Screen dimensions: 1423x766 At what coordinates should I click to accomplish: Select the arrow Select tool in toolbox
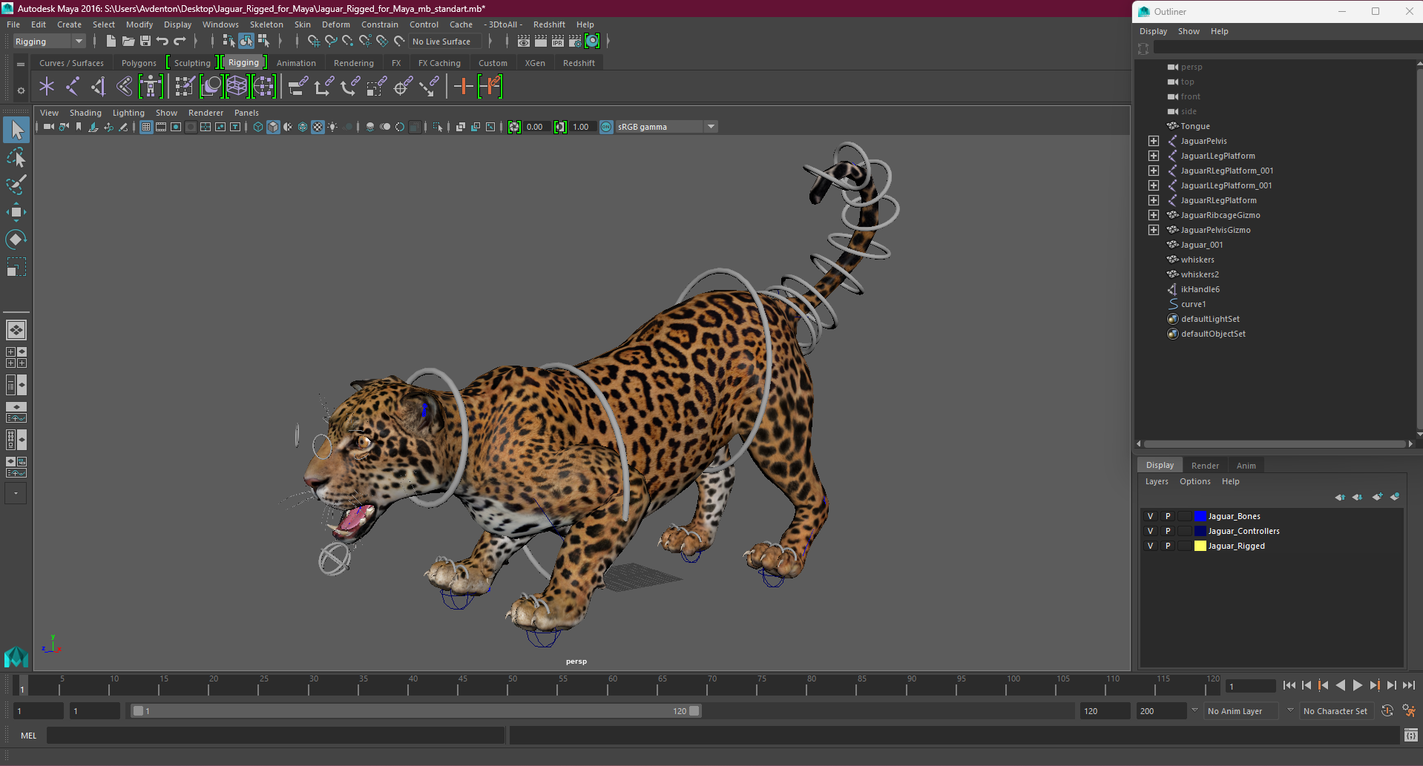click(16, 131)
